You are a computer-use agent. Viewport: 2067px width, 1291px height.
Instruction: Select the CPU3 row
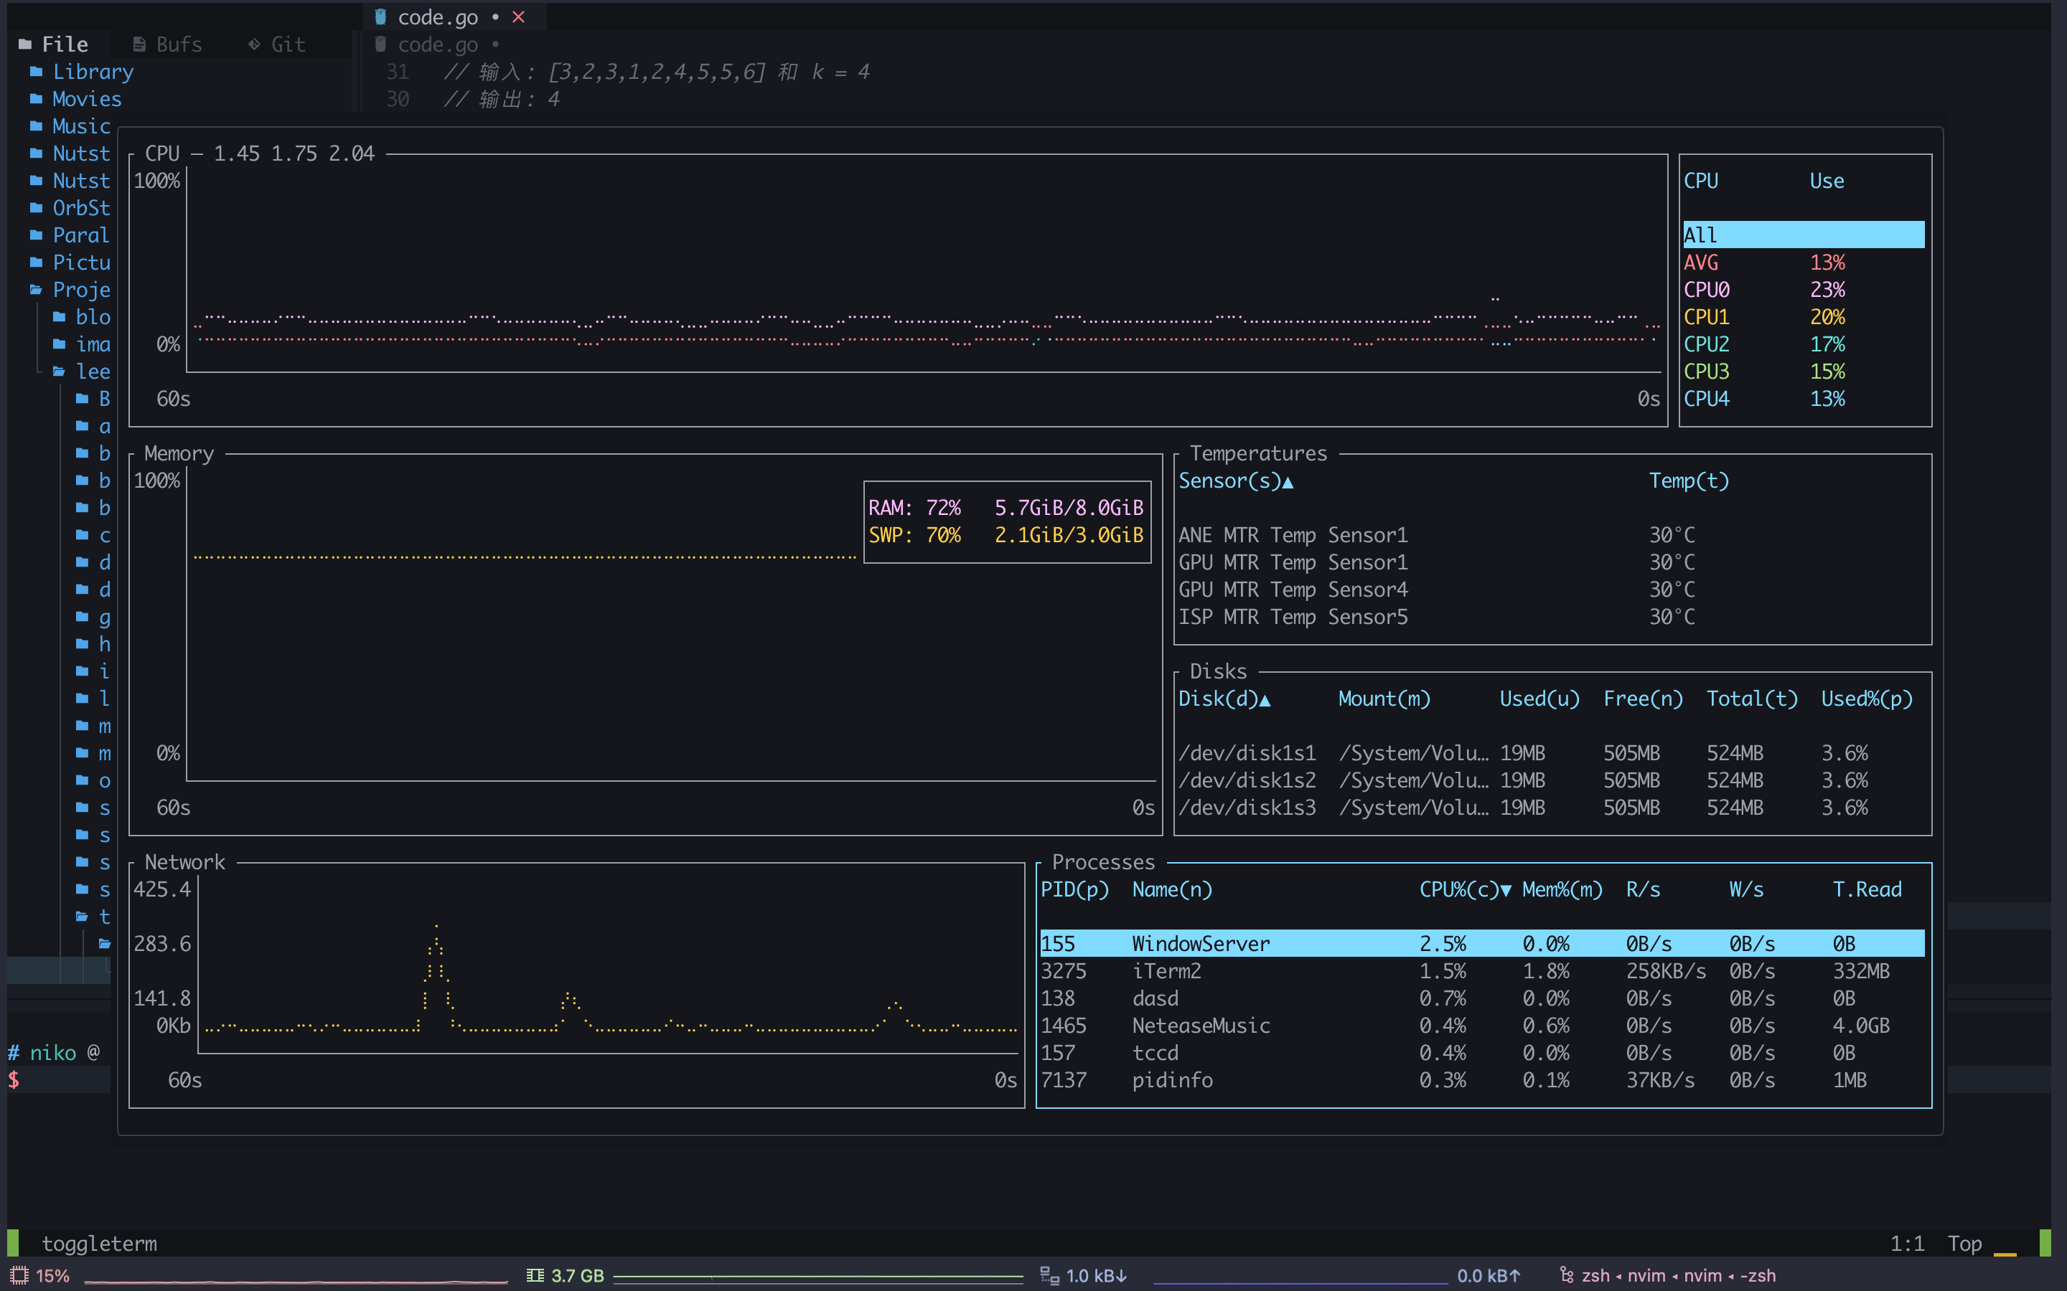pyautogui.click(x=1803, y=372)
